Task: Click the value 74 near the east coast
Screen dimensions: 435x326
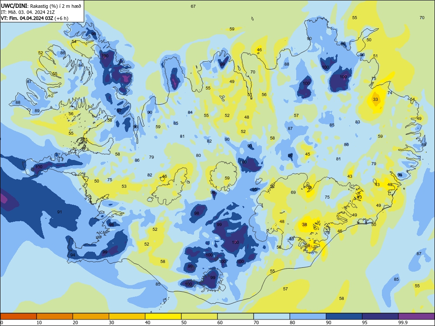Action: (390, 93)
